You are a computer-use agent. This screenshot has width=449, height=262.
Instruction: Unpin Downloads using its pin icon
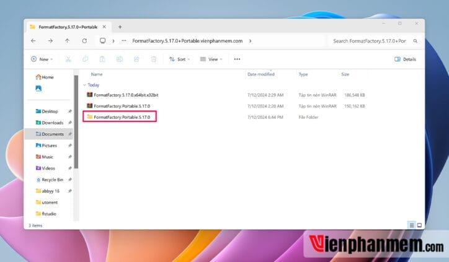[70, 123]
